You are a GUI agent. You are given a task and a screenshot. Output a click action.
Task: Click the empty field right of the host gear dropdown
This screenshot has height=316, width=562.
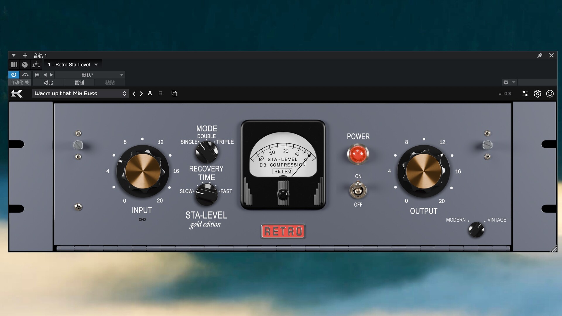(537, 82)
